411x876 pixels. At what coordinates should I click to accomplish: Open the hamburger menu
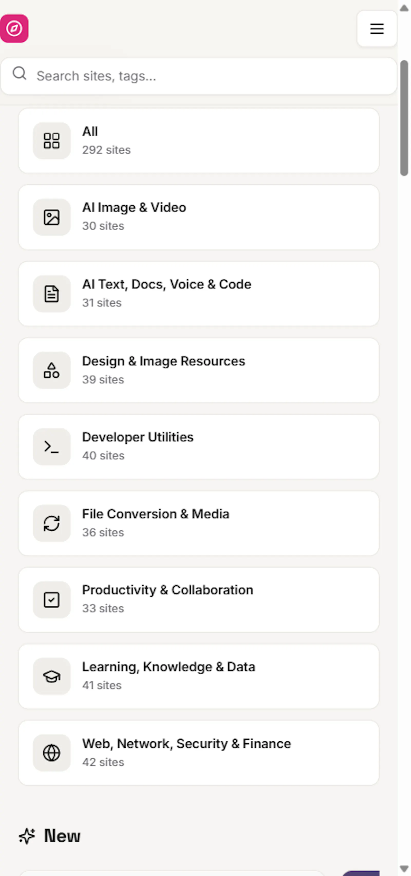tap(377, 29)
